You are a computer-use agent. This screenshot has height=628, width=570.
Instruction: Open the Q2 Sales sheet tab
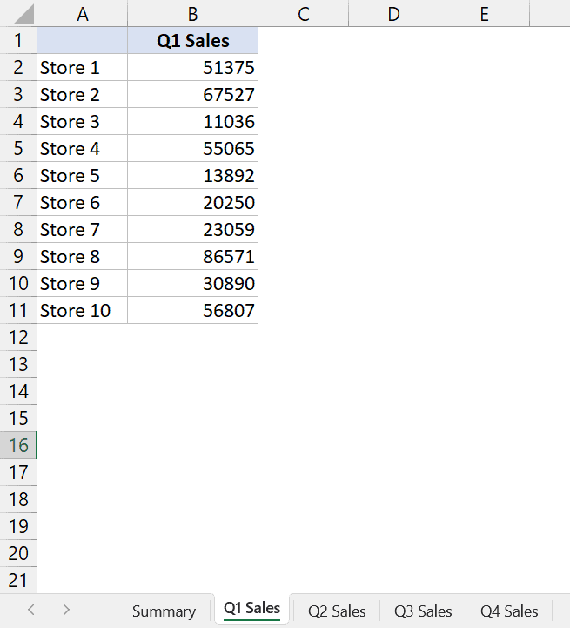(x=337, y=611)
